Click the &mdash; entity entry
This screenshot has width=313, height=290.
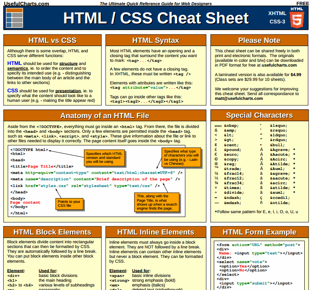coord(232,203)
